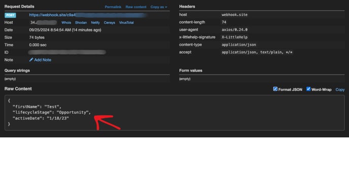349x196 pixels.
Task: Select content-type value application/json
Action: point(238,45)
